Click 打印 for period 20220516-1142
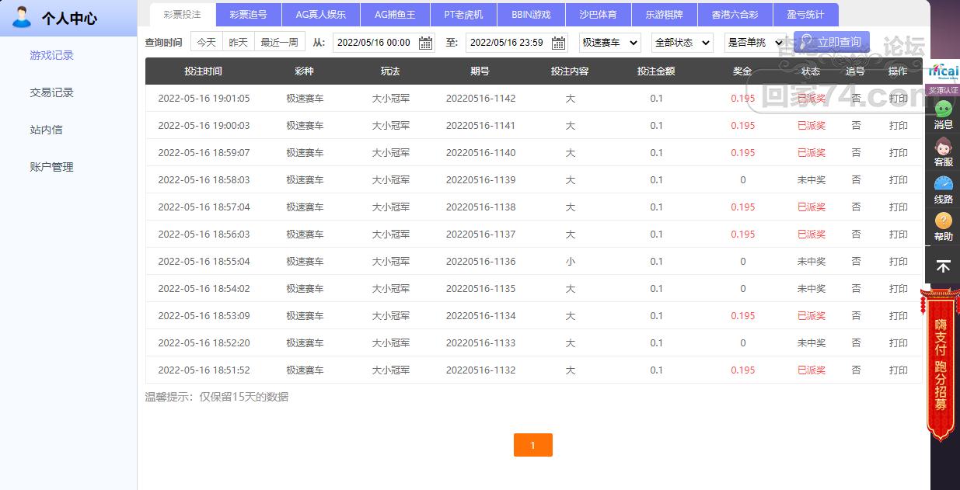Viewport: 960px width, 490px height. point(898,99)
